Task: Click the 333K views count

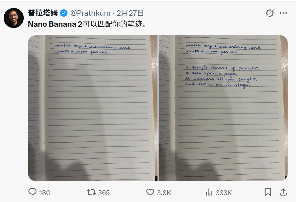Action: tap(223, 193)
